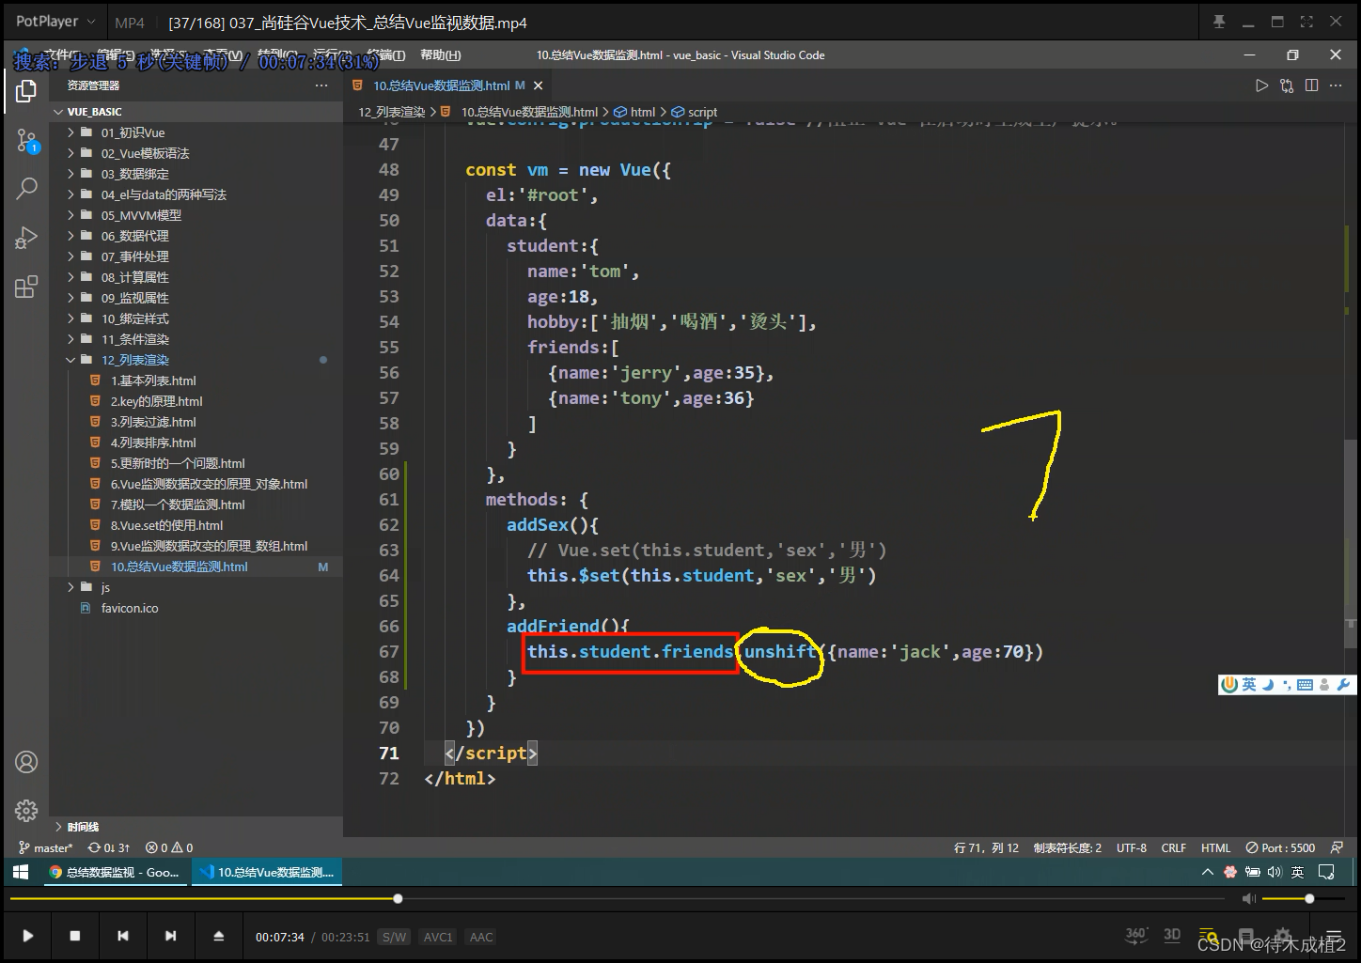Image resolution: width=1361 pixels, height=963 pixels.
Task: Jump to the next file in PotPlayer
Action: (x=170, y=936)
